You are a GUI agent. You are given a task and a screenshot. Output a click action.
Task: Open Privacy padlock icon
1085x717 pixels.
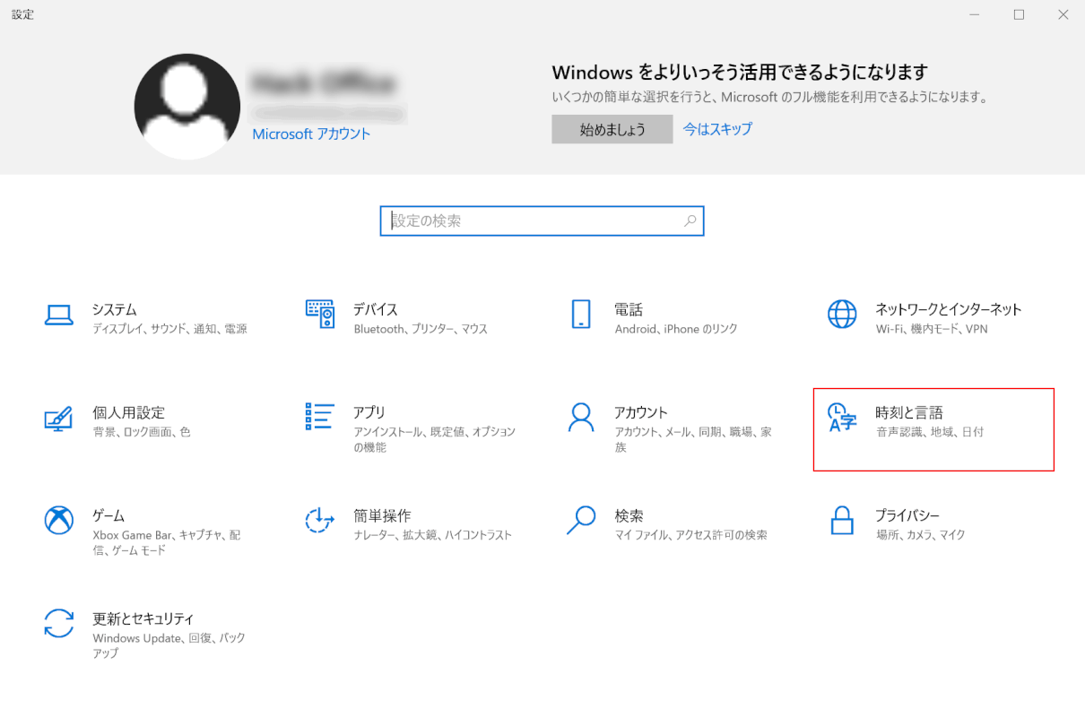point(842,520)
